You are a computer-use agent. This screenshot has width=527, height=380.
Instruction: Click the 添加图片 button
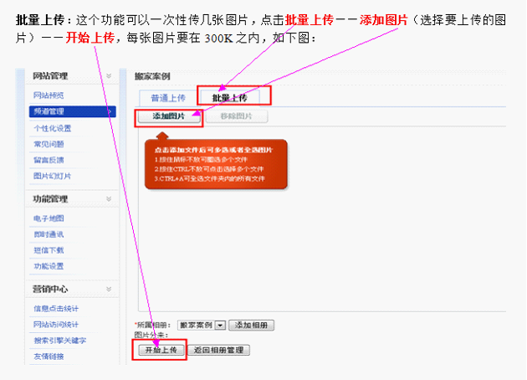click(168, 116)
